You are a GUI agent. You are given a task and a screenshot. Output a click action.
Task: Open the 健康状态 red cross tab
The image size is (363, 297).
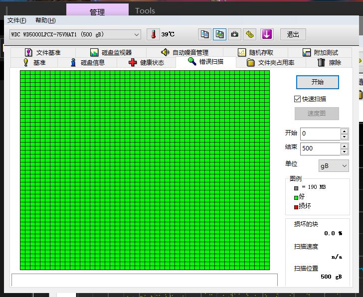pyautogui.click(x=146, y=62)
